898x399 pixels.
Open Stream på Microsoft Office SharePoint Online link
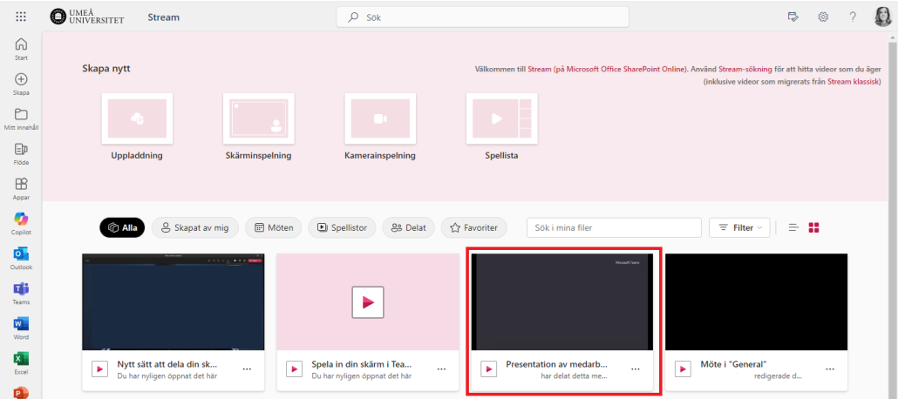[x=607, y=70]
